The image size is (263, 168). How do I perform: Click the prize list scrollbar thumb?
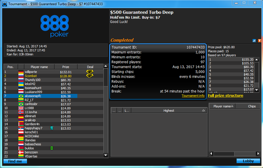pos(257,72)
